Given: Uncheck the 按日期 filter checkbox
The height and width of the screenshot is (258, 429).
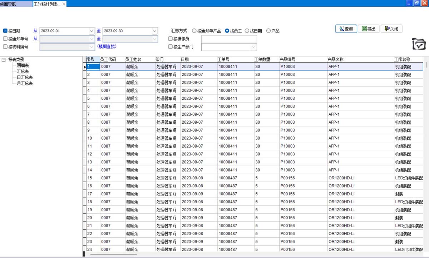Looking at the screenshot, I should (5, 31).
